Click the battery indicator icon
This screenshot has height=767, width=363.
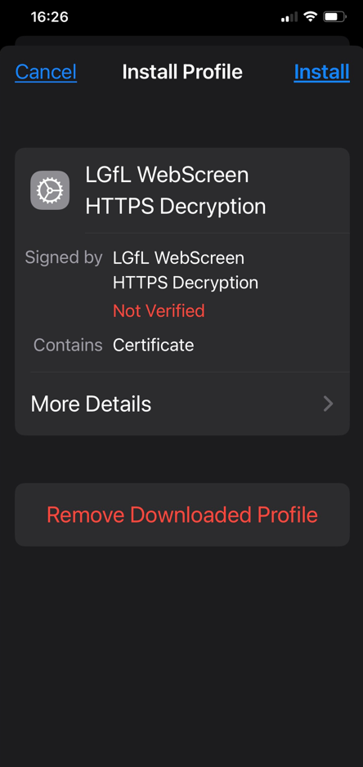tap(334, 17)
